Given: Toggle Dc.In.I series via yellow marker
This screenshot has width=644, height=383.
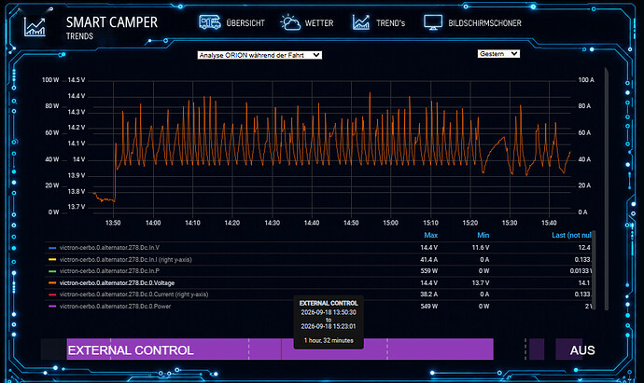Looking at the screenshot, I should pos(52,260).
